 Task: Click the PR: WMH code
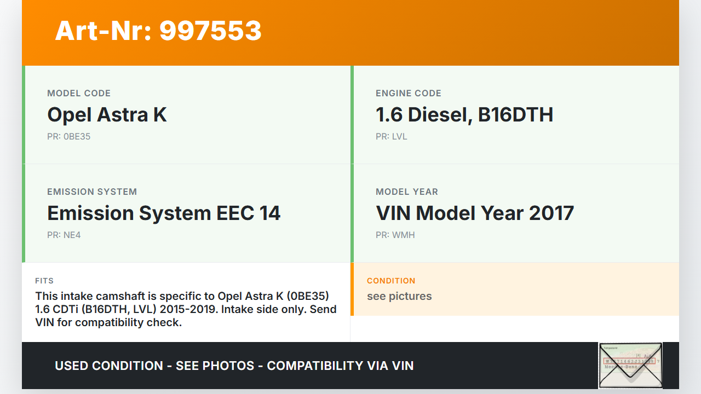coord(395,235)
